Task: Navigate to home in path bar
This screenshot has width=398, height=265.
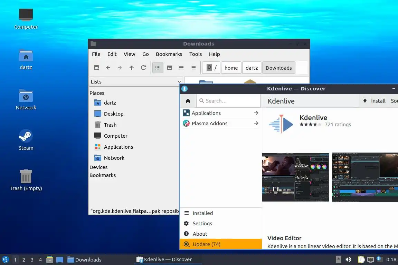Action: [231, 68]
